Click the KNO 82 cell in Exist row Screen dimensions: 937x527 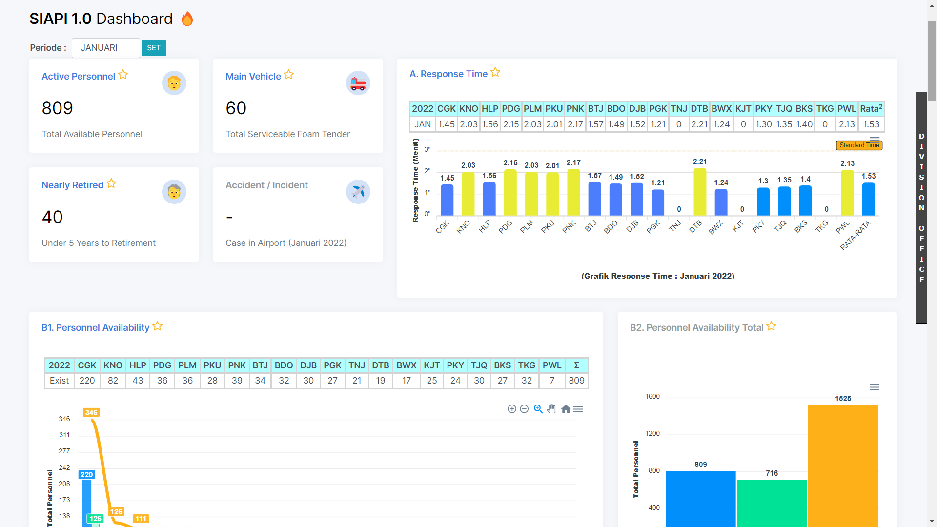pyautogui.click(x=113, y=381)
